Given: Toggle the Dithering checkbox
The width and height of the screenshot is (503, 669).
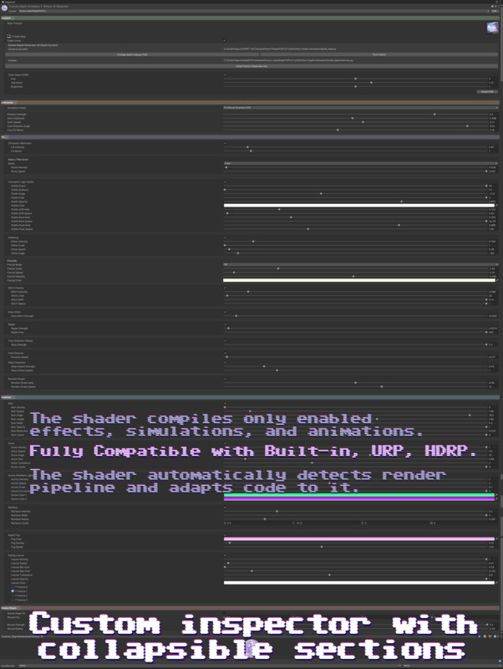Looking at the screenshot, I should pos(225,237).
